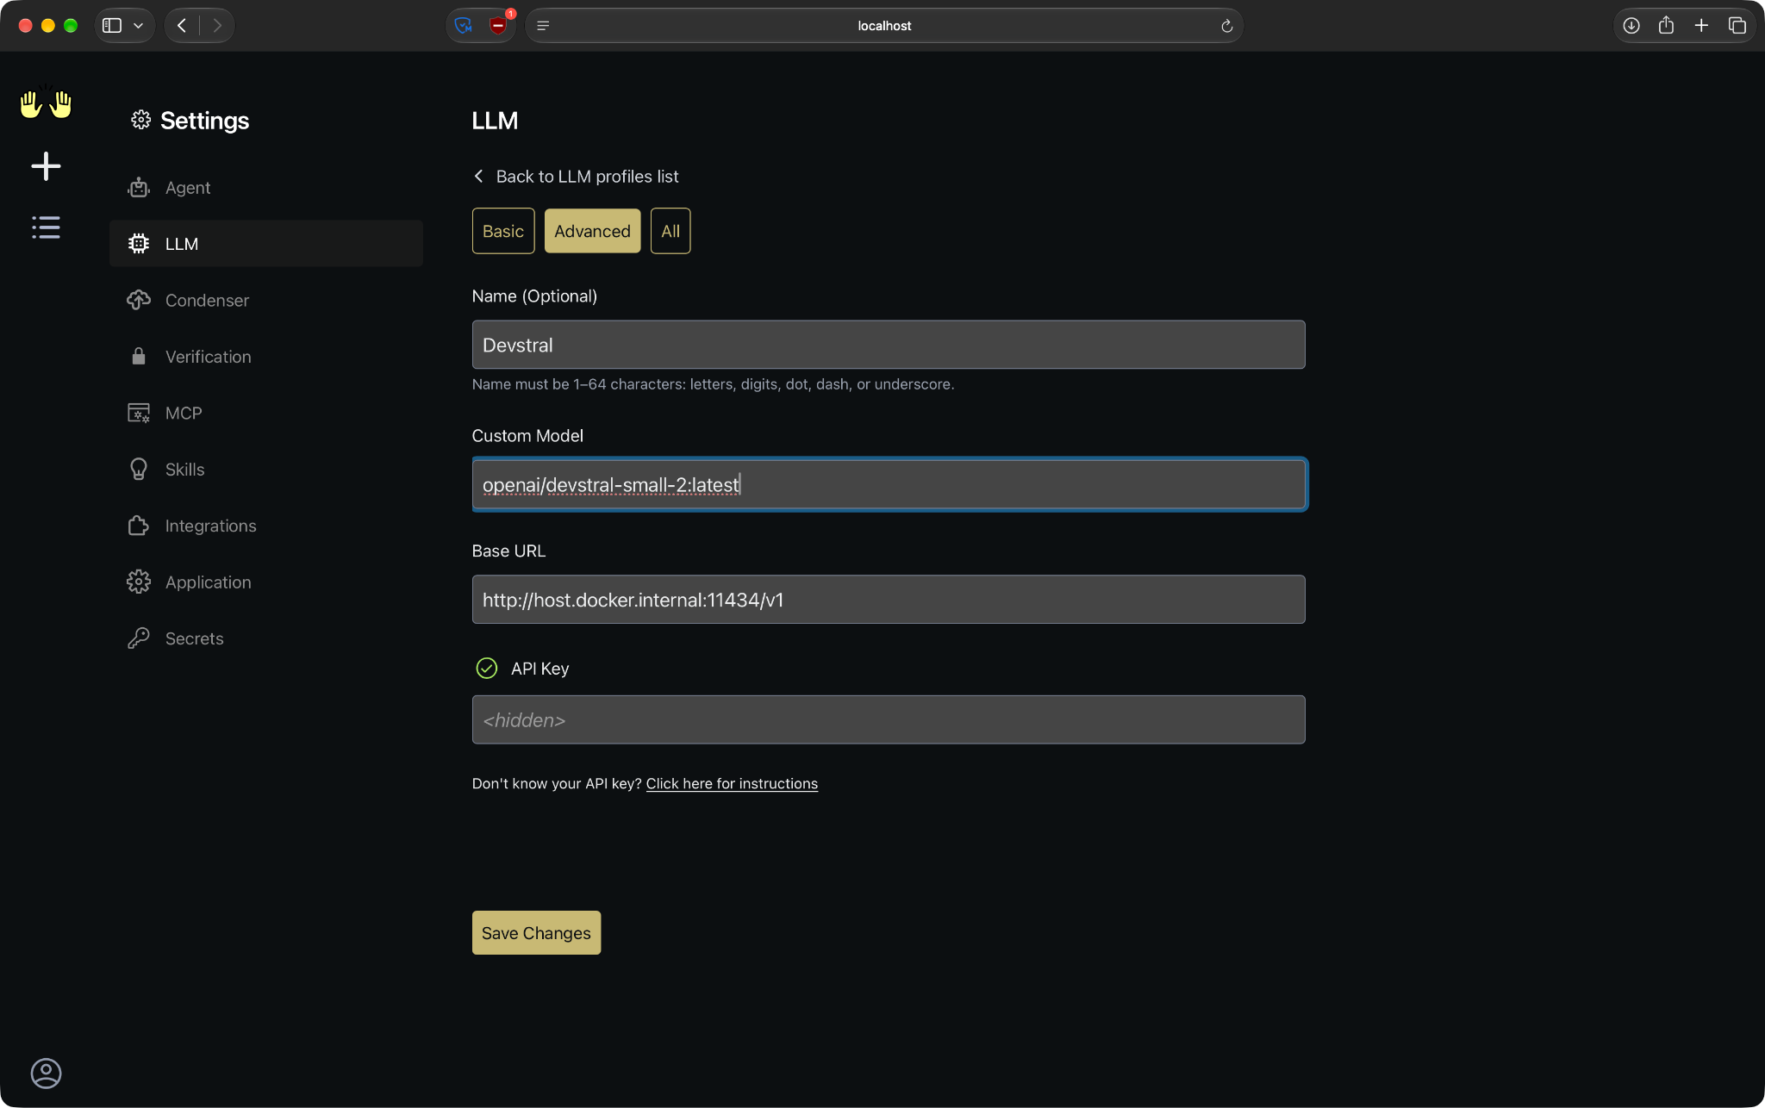Show Safari tab overview icon
The height and width of the screenshot is (1108, 1765).
[x=1737, y=26]
